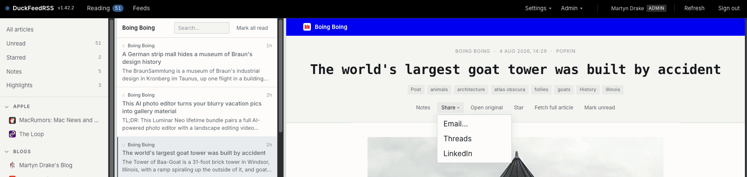Select Notes in sidebar
This screenshot has width=747, height=177.
pyautogui.click(x=54, y=71)
